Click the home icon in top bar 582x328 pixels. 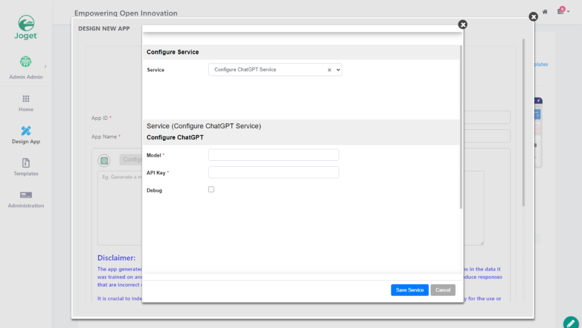pyautogui.click(x=545, y=12)
